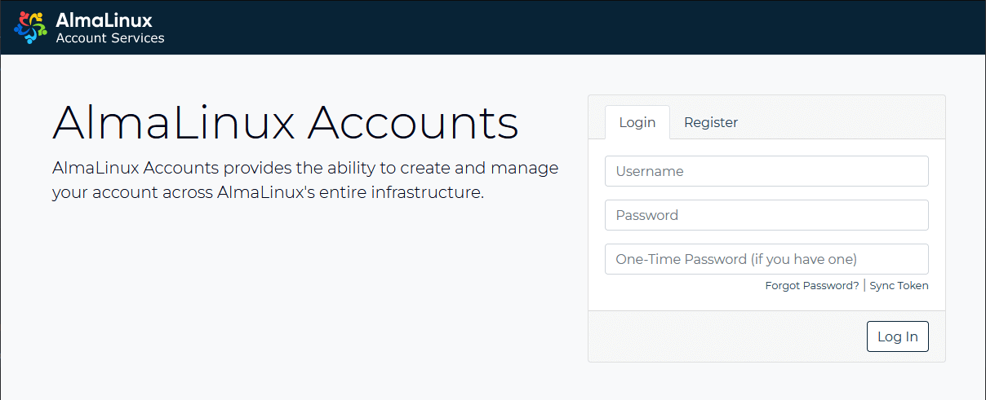This screenshot has height=400, width=986.
Task: Click the separator between Forgot Password and Sync Token
Action: (864, 286)
